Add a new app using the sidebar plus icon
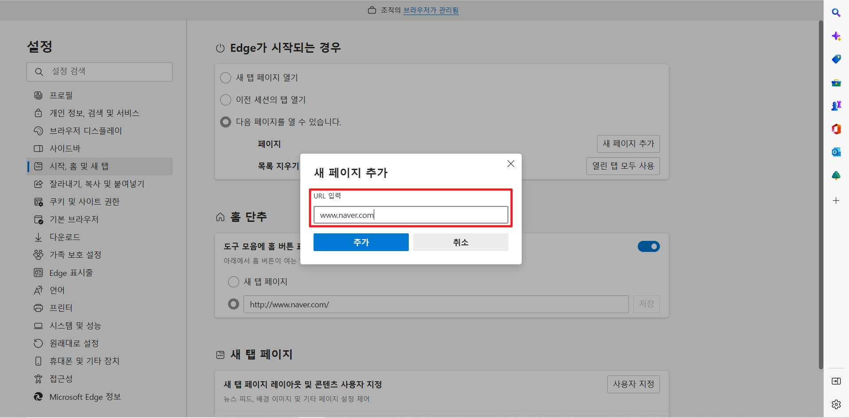Viewport: 849px width, 418px height. pyautogui.click(x=836, y=200)
